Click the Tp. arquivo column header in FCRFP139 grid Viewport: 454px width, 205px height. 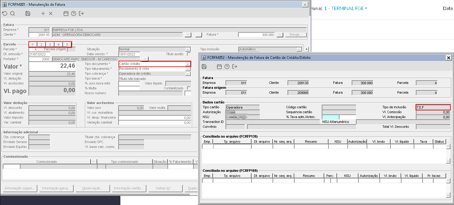click(232, 142)
